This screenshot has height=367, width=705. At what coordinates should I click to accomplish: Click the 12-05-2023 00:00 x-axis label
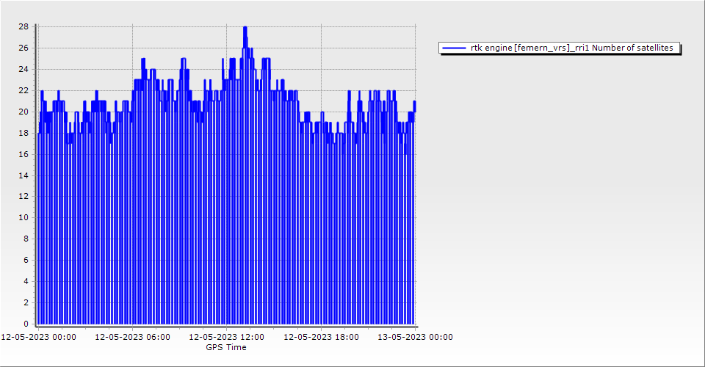38,338
